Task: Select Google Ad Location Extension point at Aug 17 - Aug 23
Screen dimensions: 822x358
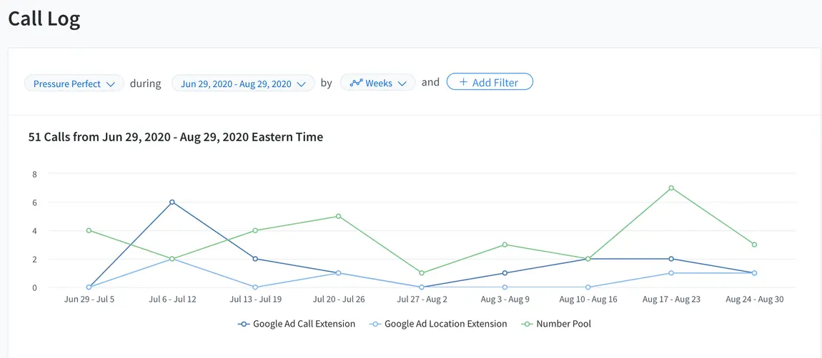Action: tap(671, 272)
